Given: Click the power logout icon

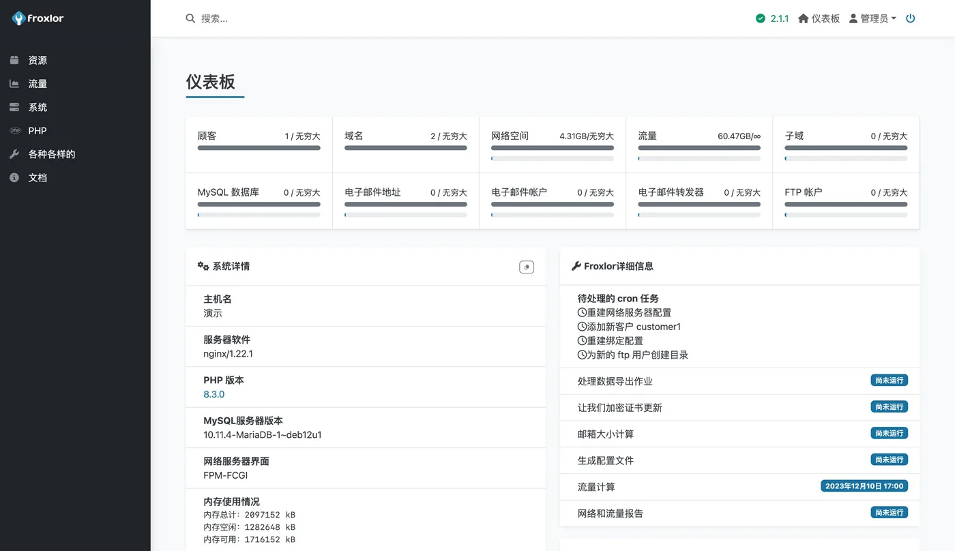Looking at the screenshot, I should (x=910, y=18).
